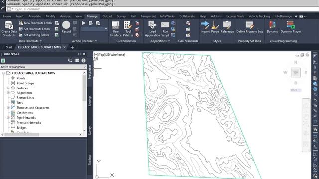Open the Express Tools ribbon tab
Screen dimensions: 319x179
point(235,16)
